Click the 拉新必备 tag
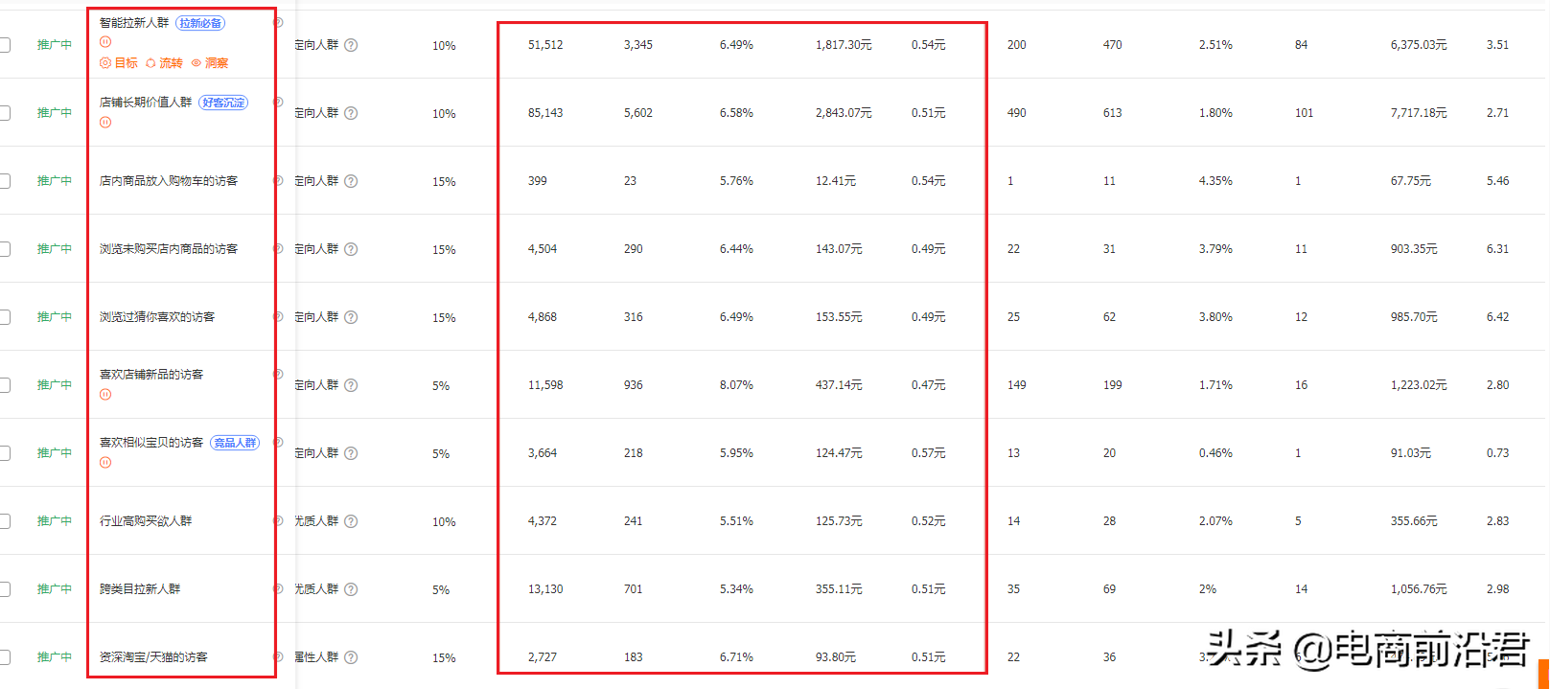This screenshot has height=689, width=1550. (x=200, y=23)
